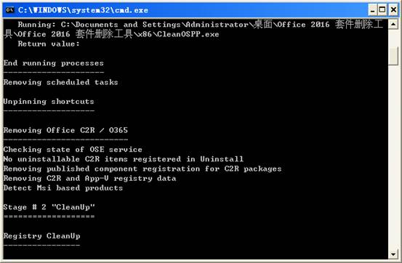
Task: Click the 'End running processes' line
Action: pos(54,63)
